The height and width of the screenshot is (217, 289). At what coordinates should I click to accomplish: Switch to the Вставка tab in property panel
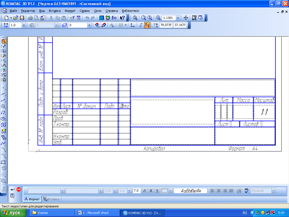click(x=51, y=199)
